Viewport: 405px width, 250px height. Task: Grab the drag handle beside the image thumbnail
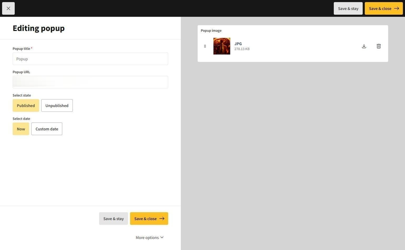click(205, 46)
